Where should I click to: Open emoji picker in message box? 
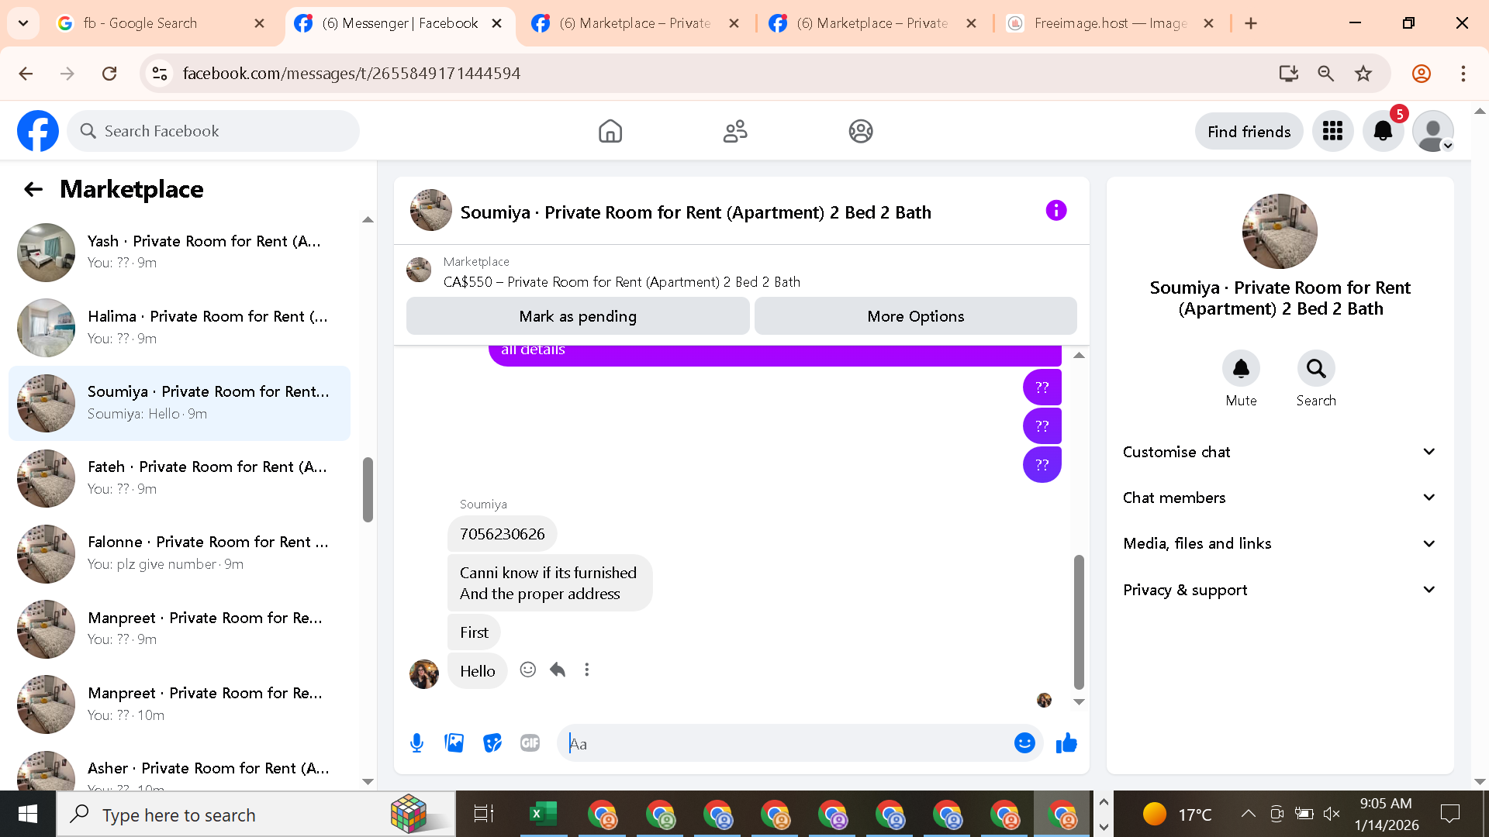coord(1024,743)
